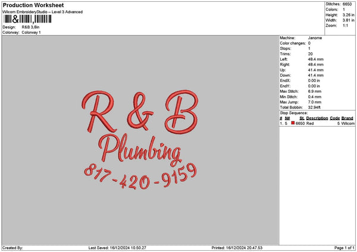Viewport: 357px width, 252px height.
Task: Click the Stops value 1
Action: pyautogui.click(x=309, y=49)
